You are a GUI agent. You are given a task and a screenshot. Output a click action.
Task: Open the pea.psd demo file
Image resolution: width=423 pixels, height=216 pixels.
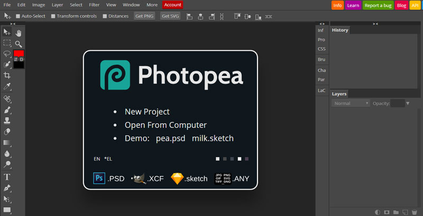tap(170, 138)
